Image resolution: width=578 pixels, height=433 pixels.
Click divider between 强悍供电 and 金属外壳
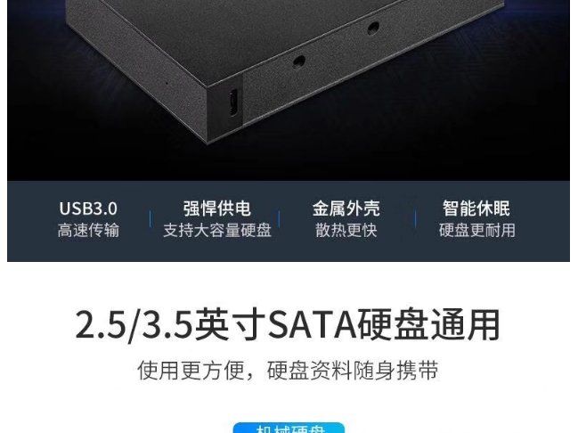(279, 218)
